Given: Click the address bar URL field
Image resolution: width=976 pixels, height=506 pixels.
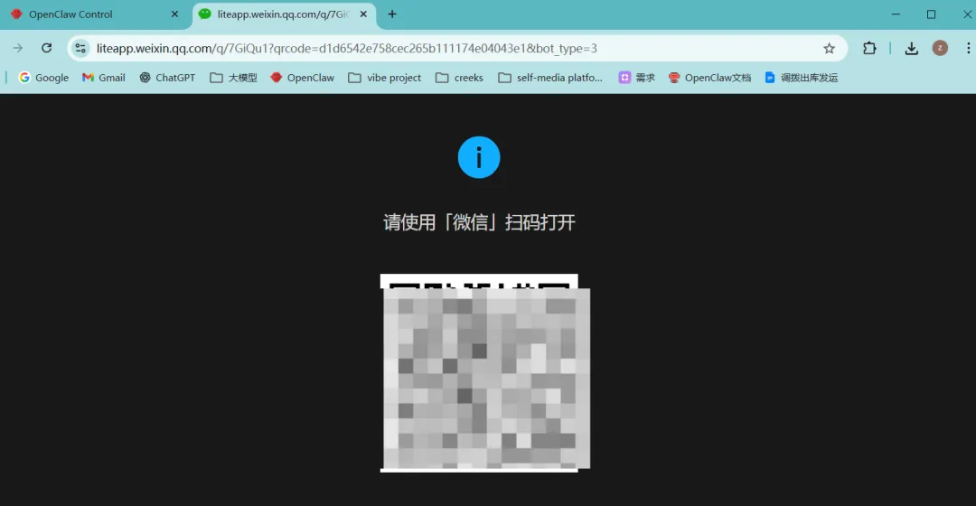Looking at the screenshot, I should [x=457, y=48].
